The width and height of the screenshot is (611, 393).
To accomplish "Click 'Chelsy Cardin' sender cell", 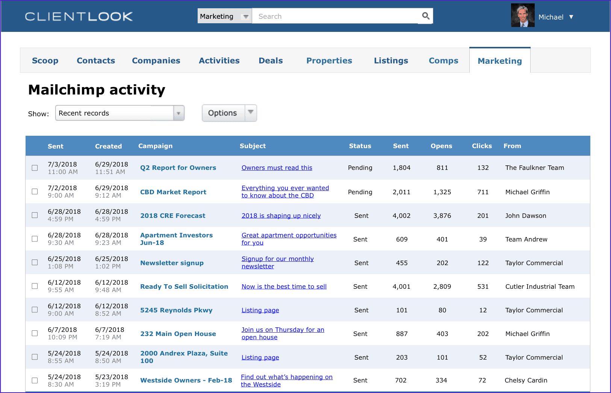I will coord(526,380).
